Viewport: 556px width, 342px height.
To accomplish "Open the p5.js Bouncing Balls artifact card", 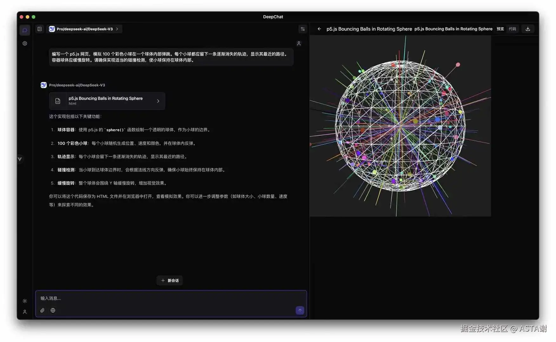I will click(x=107, y=101).
